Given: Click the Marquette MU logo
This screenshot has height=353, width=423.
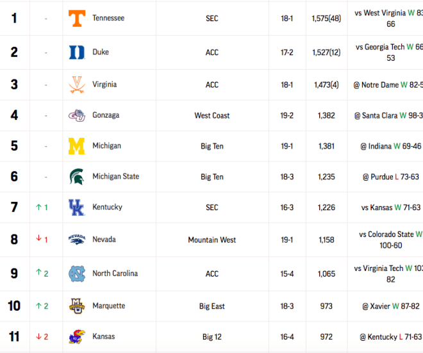Looking at the screenshot, I should pyautogui.click(x=77, y=306).
